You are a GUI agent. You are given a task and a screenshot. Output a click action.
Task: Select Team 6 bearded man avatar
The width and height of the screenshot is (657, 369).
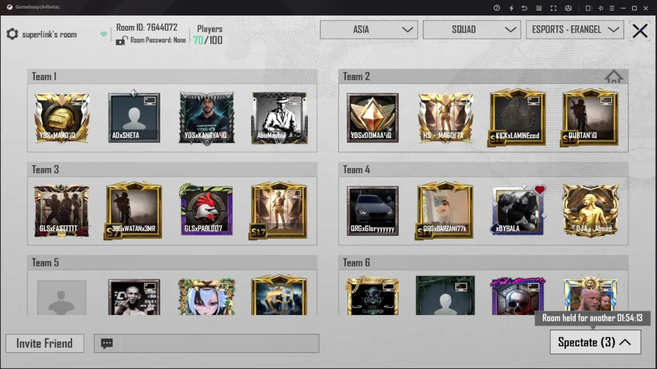coord(590,296)
